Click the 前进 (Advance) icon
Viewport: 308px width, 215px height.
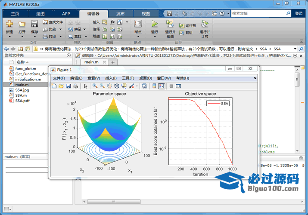point(182,33)
